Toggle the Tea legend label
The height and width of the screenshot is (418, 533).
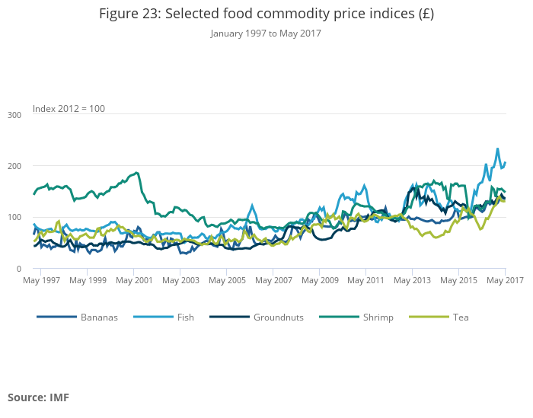[460, 317]
